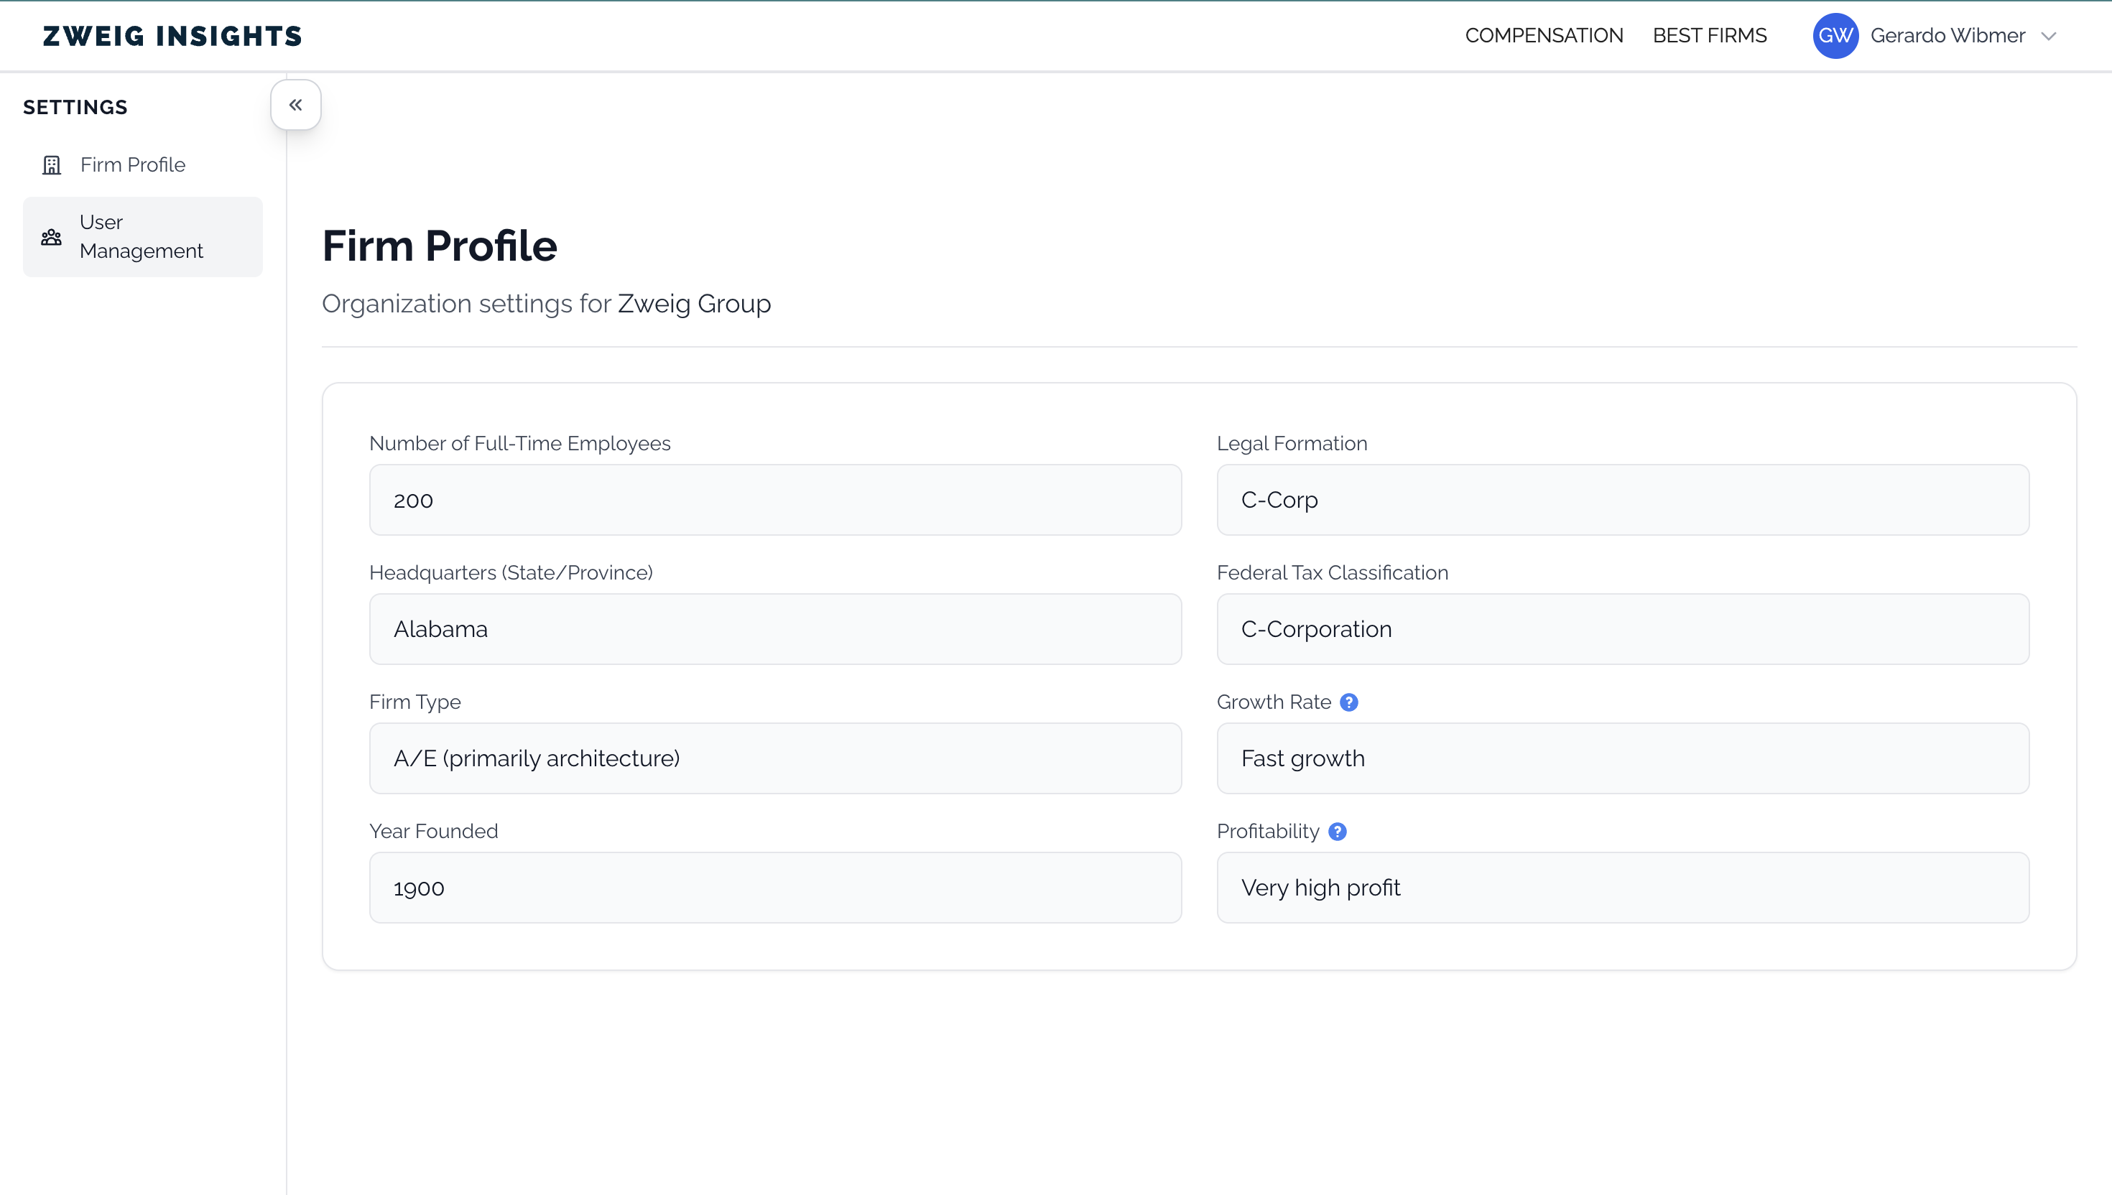Open the Zweig Insights logo home link
Screen dimensions: 2112x1195
172,35
